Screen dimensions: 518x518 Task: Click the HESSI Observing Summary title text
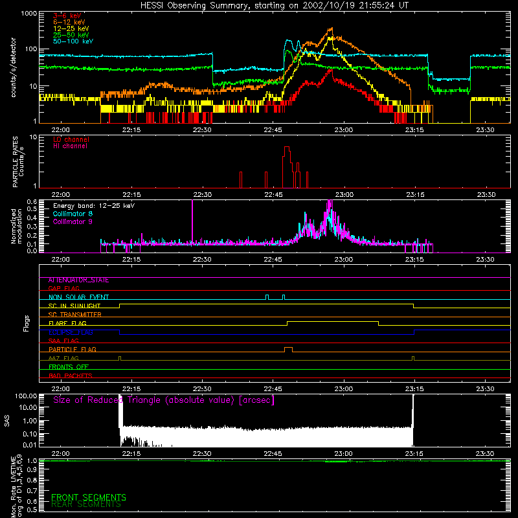click(x=274, y=6)
